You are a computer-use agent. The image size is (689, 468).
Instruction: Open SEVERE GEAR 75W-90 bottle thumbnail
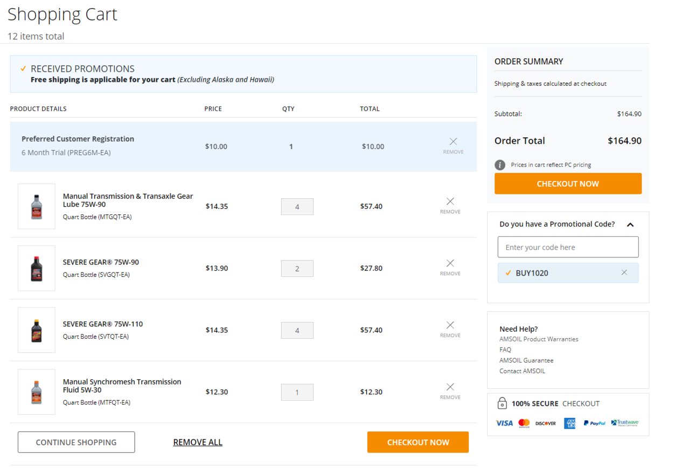click(37, 268)
